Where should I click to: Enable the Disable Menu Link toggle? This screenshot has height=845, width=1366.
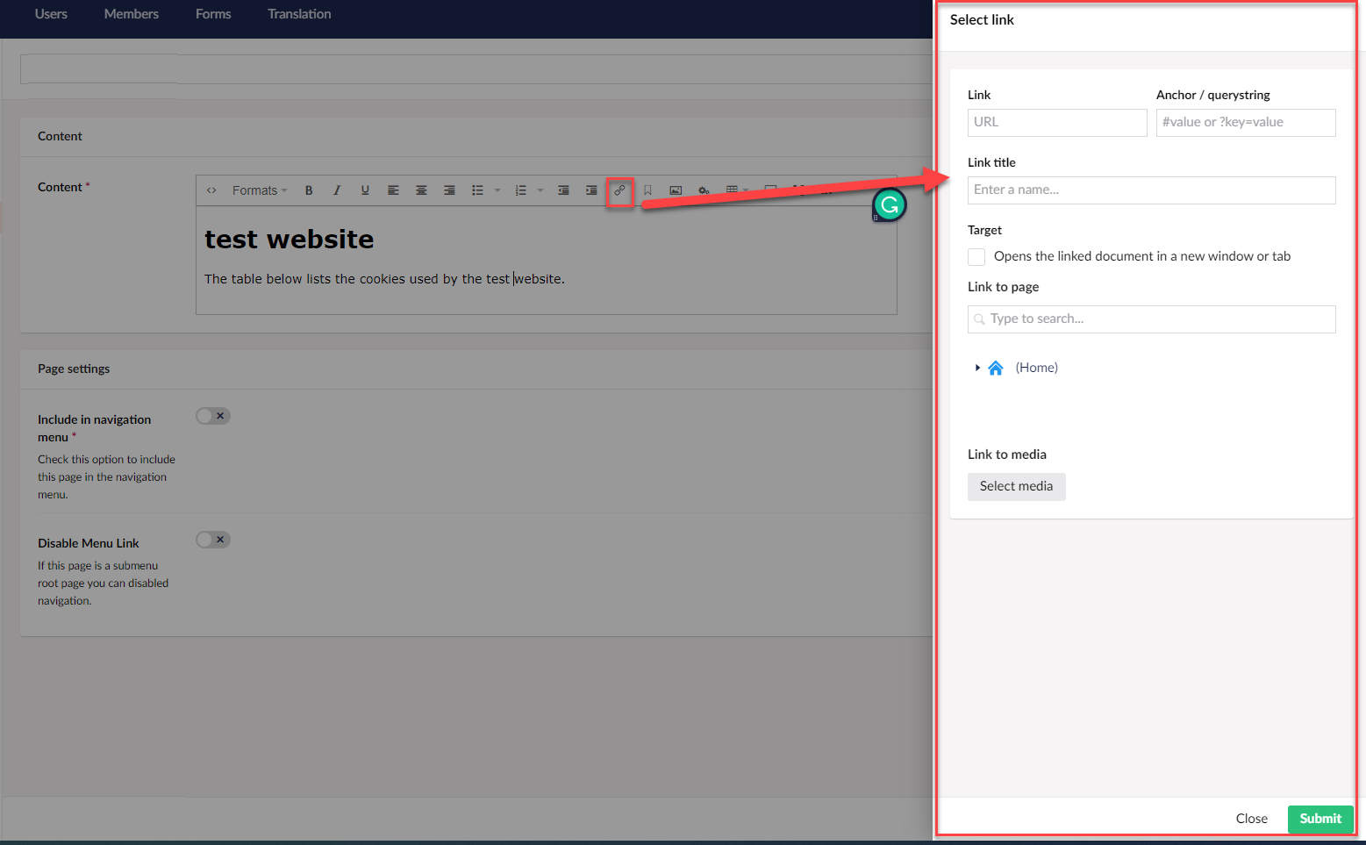pos(213,540)
